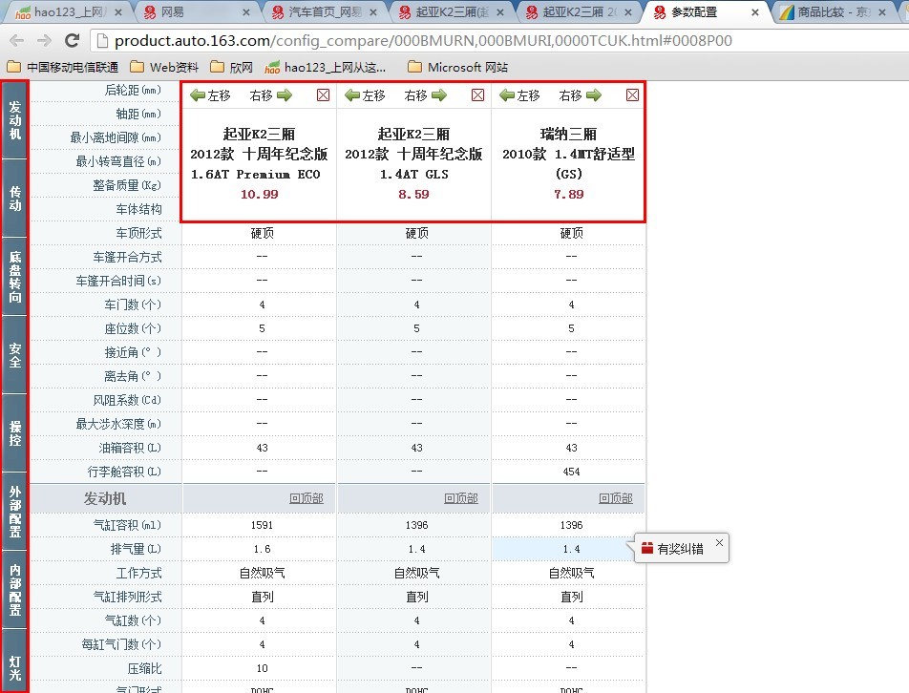909x693 pixels.
Task: Open the hao123_上网从这 bookmark
Action: pyautogui.click(x=326, y=67)
